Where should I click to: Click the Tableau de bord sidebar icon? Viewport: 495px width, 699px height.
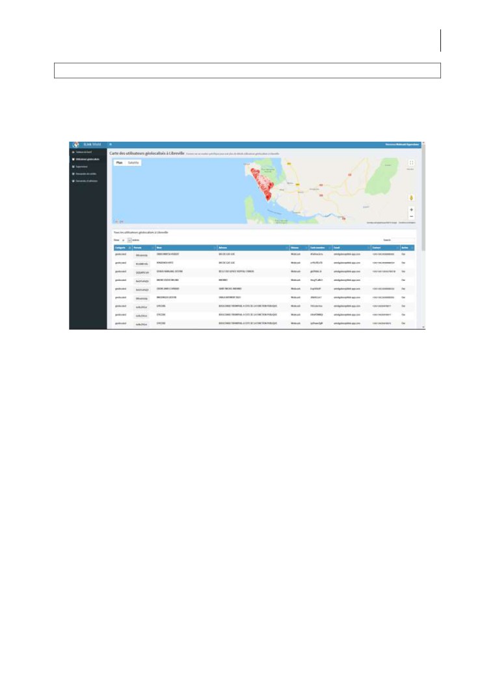click(72, 152)
